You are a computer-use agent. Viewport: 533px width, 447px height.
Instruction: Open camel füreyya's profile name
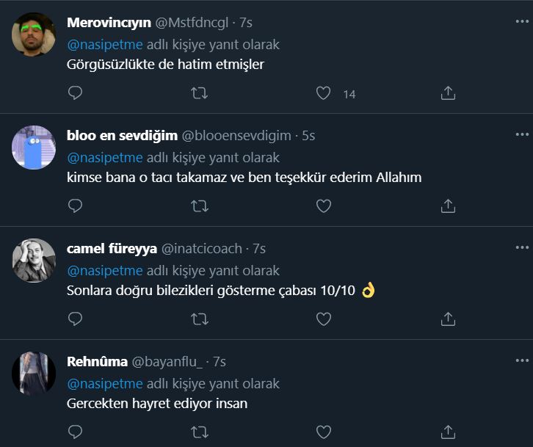pyautogui.click(x=112, y=249)
